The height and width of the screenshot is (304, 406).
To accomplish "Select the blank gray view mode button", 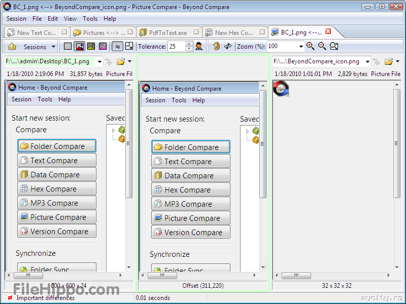I will [x=67, y=46].
